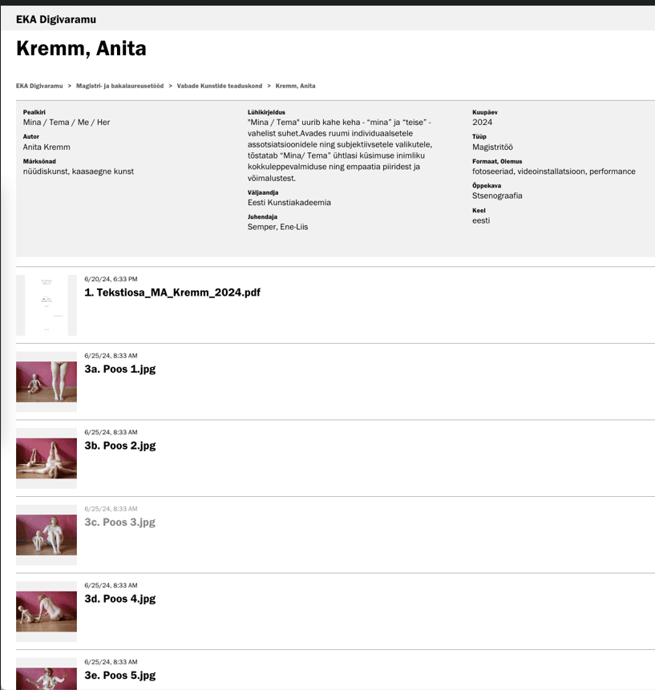Click author name Anita Kremm
Screen dimensions: 655x690
(x=46, y=147)
